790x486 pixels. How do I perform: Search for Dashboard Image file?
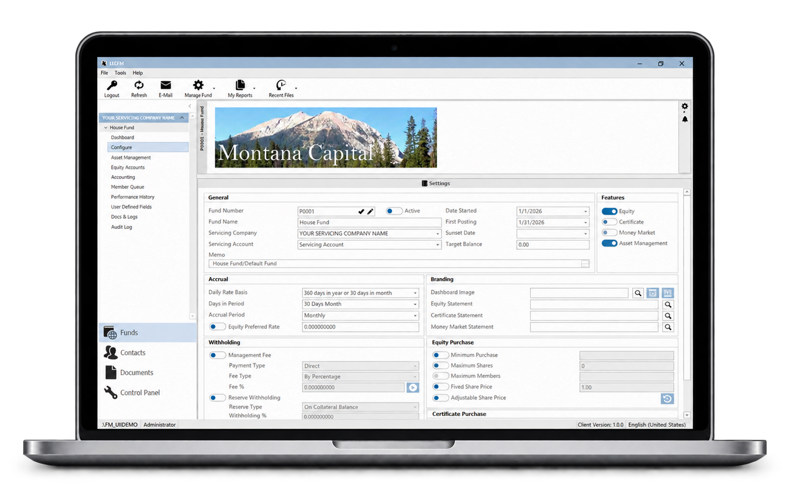pos(638,293)
